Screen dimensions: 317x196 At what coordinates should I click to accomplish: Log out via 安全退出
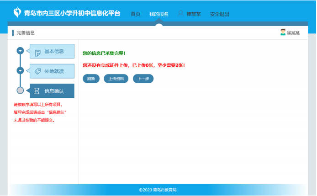pyautogui.click(x=220, y=14)
